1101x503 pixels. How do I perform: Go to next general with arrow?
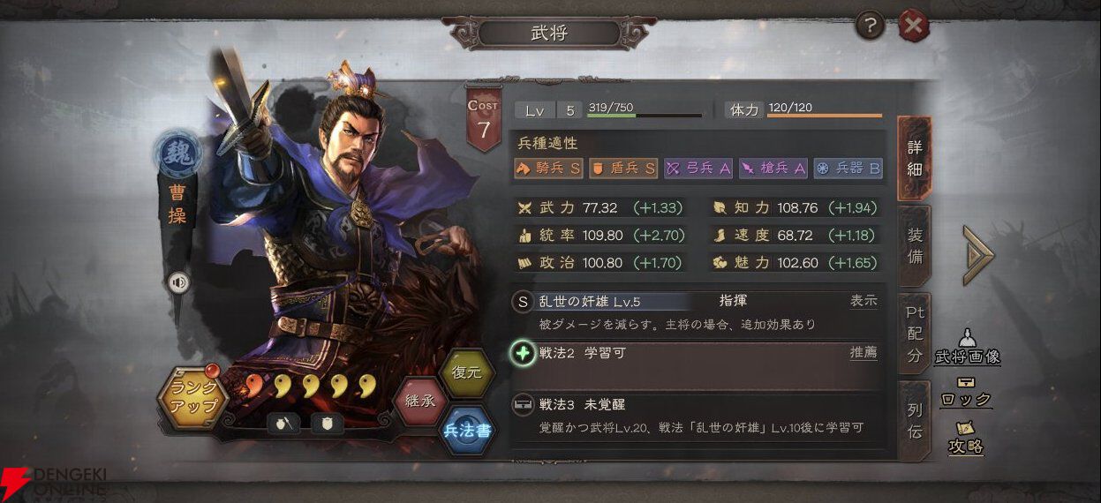tap(978, 255)
